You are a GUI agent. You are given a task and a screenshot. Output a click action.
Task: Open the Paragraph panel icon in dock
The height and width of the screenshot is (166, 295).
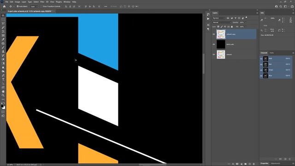click(x=208, y=29)
